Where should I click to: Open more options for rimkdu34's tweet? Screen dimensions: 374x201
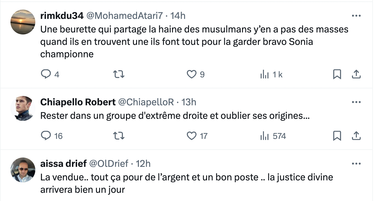(356, 16)
